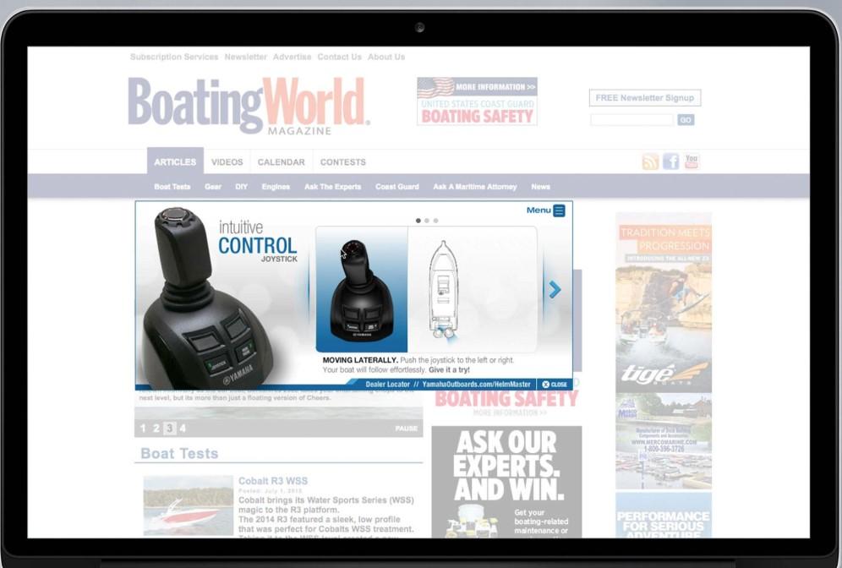Open the Videos tab
Viewport: 842px width, 568px height.
(227, 162)
